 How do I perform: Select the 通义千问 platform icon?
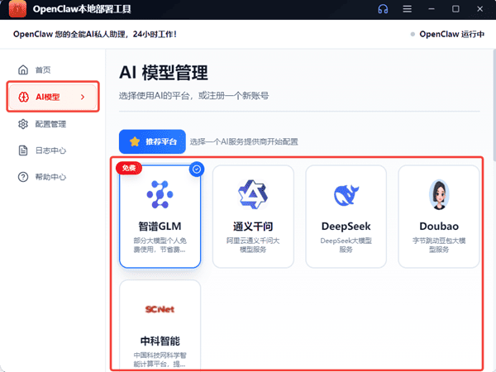pos(253,195)
